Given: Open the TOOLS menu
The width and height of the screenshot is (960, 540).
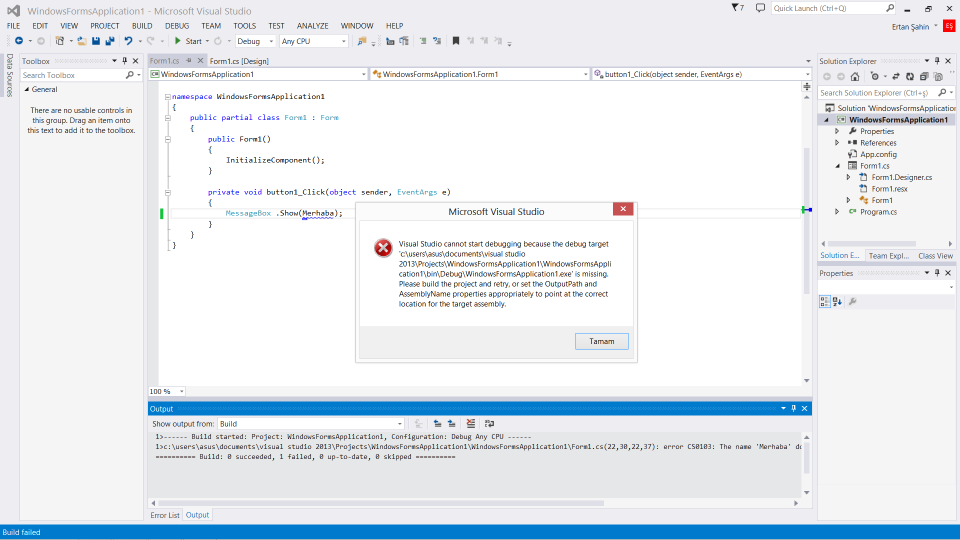Looking at the screenshot, I should (244, 25).
